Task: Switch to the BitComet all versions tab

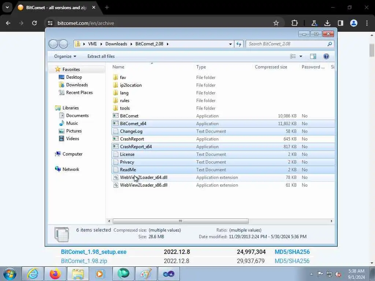Action: 57,7
